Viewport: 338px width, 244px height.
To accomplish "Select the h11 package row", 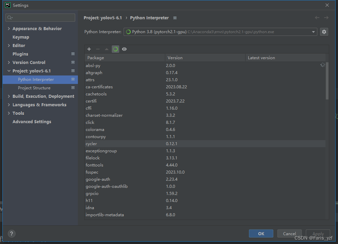I will 205,200.
